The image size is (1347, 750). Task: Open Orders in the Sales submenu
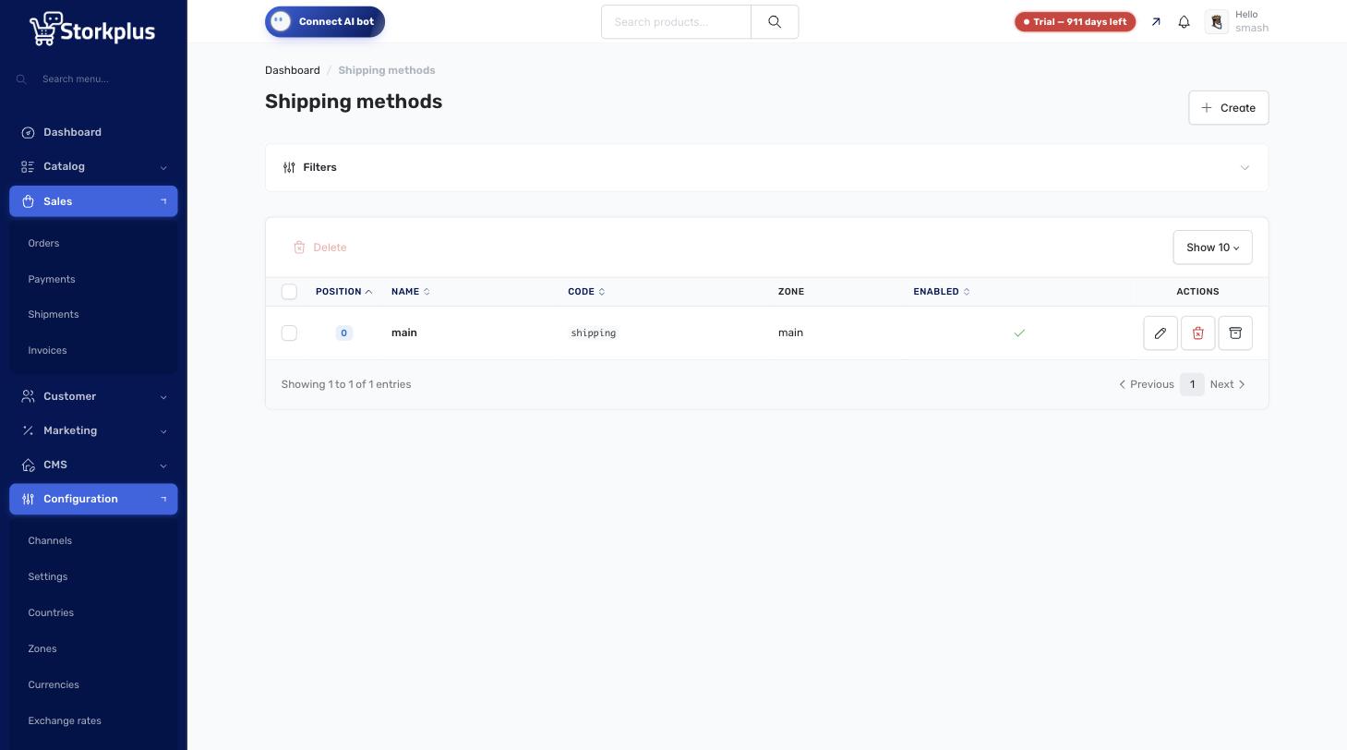click(x=43, y=243)
